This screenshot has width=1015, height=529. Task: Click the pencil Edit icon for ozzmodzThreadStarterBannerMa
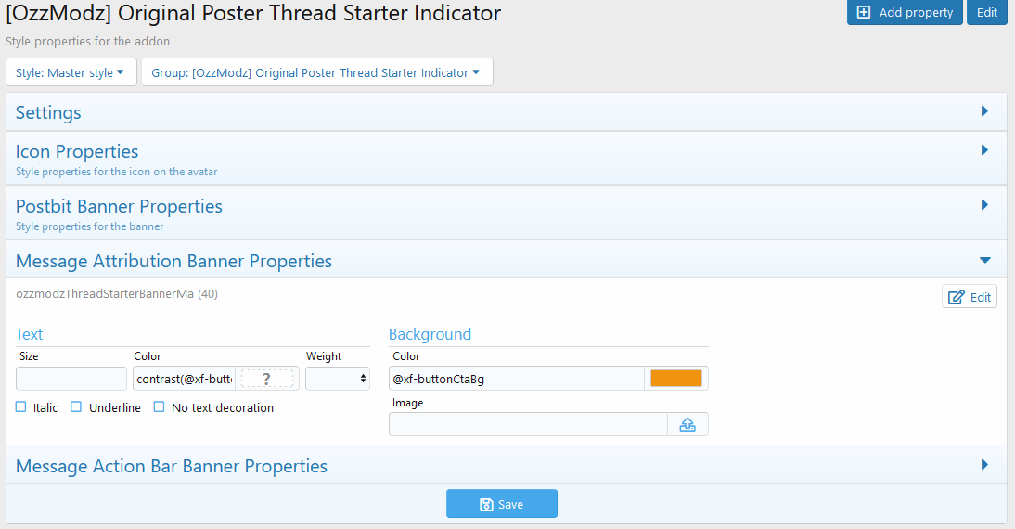pyautogui.click(x=955, y=297)
